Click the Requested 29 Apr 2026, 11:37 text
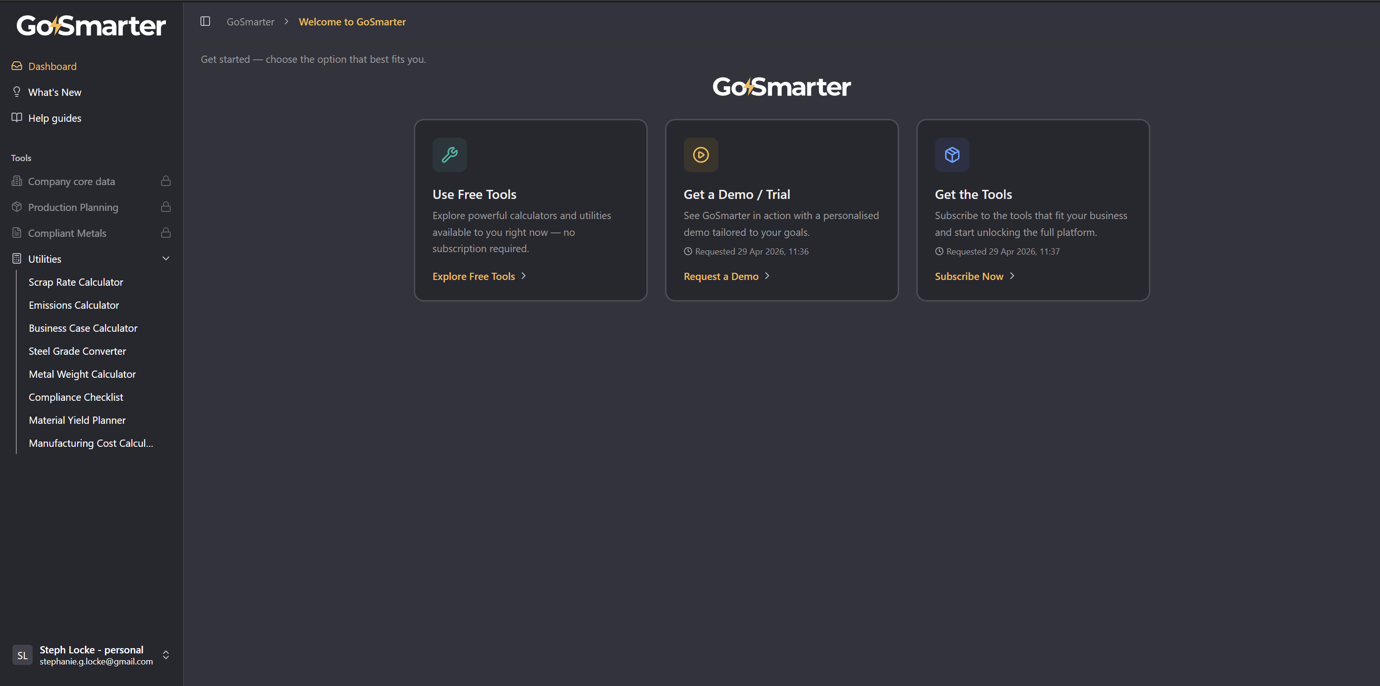 (x=1003, y=251)
